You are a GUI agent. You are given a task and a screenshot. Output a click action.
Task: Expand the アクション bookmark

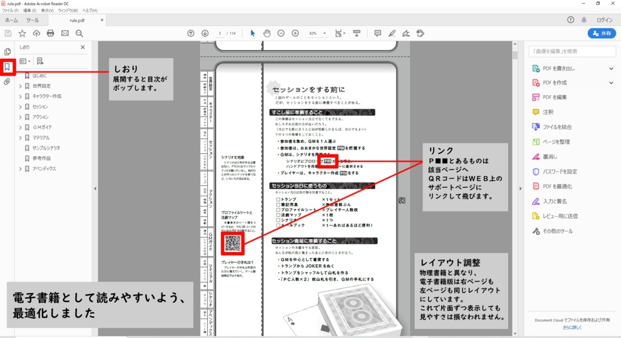20,117
